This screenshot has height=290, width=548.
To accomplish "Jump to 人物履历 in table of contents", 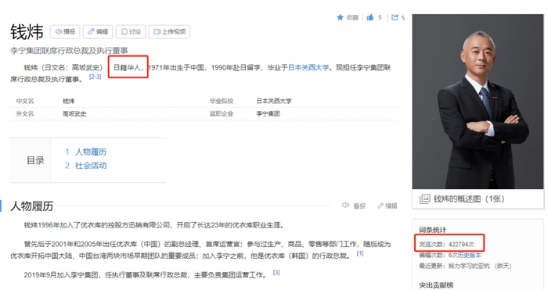I will [x=91, y=152].
